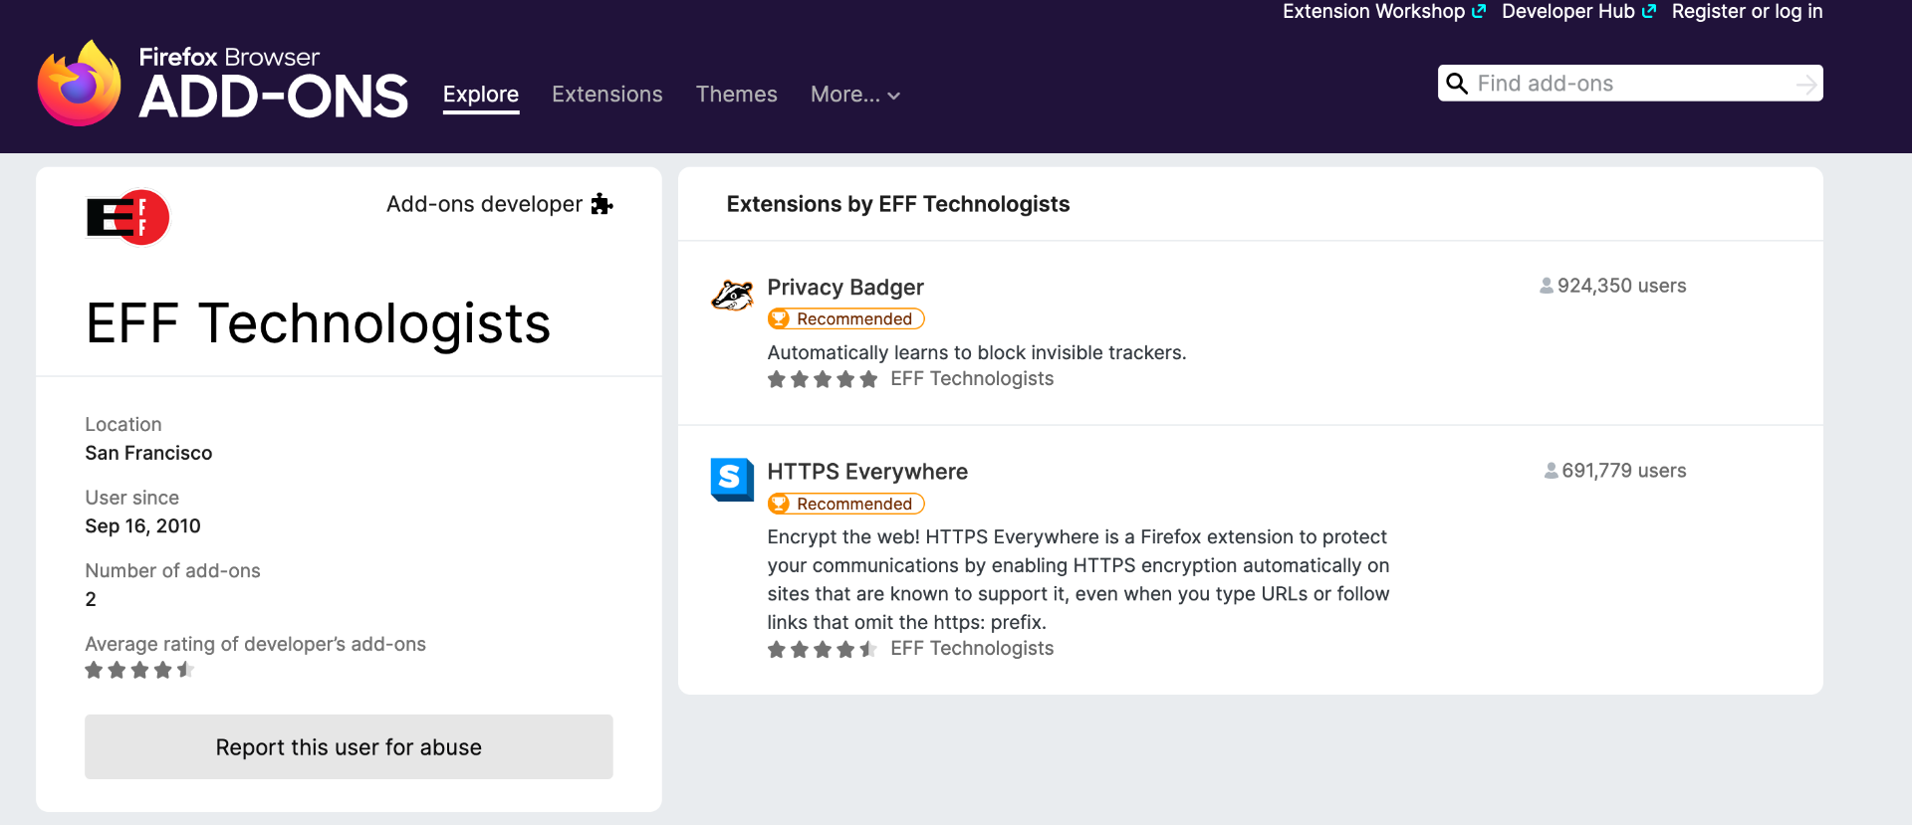The height and width of the screenshot is (825, 1912).
Task: Open the Privacy Badger extension title
Action: point(845,288)
